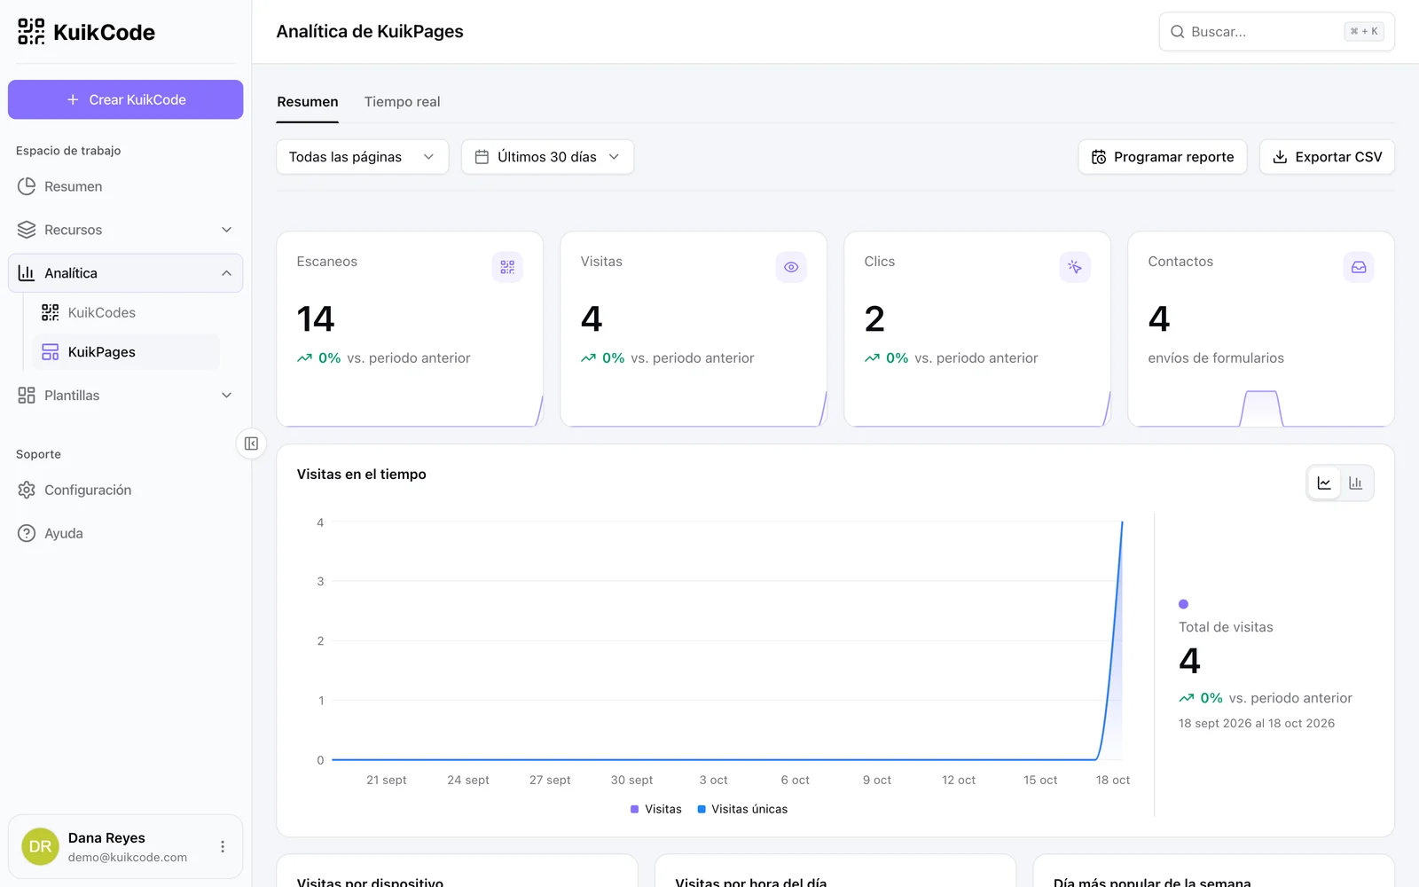1419x887 pixels.
Task: Click the pie chart icon beside Resumen
Action: click(27, 186)
